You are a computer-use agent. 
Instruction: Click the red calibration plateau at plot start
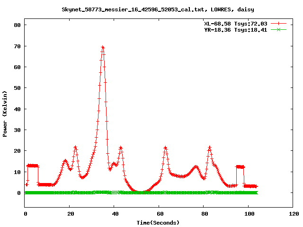(33, 166)
